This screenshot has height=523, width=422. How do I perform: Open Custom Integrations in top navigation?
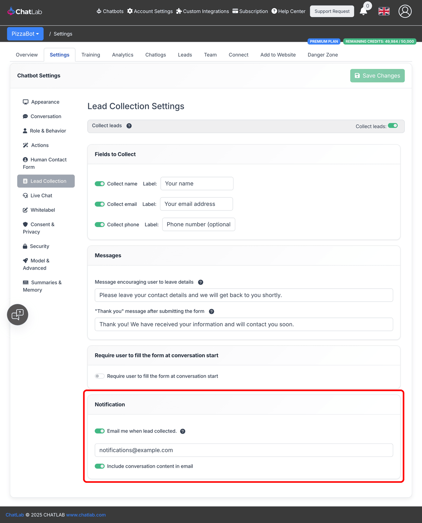(203, 11)
